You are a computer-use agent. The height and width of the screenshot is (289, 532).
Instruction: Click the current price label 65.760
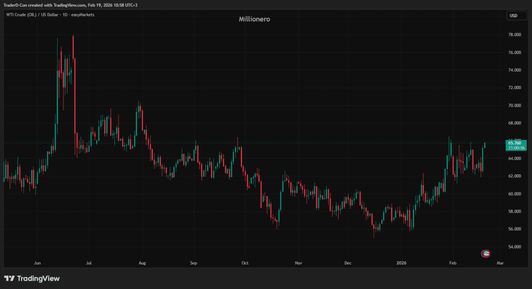tap(514, 143)
